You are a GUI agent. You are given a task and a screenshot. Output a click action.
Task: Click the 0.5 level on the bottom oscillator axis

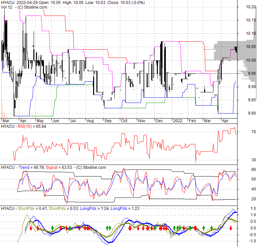[253, 222]
